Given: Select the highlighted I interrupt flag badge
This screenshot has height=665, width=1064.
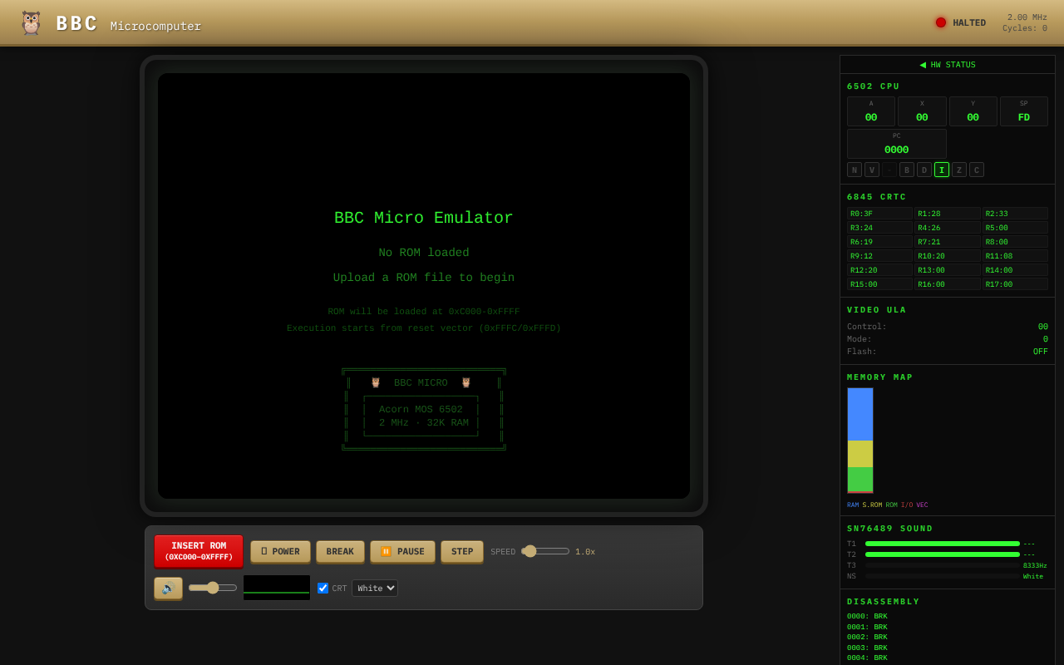Looking at the screenshot, I should 941,169.
